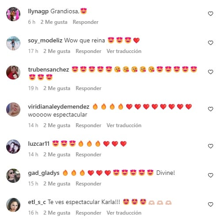Show translation of etl_s_c's comment
This screenshot has width=219, height=223.
coord(124,213)
